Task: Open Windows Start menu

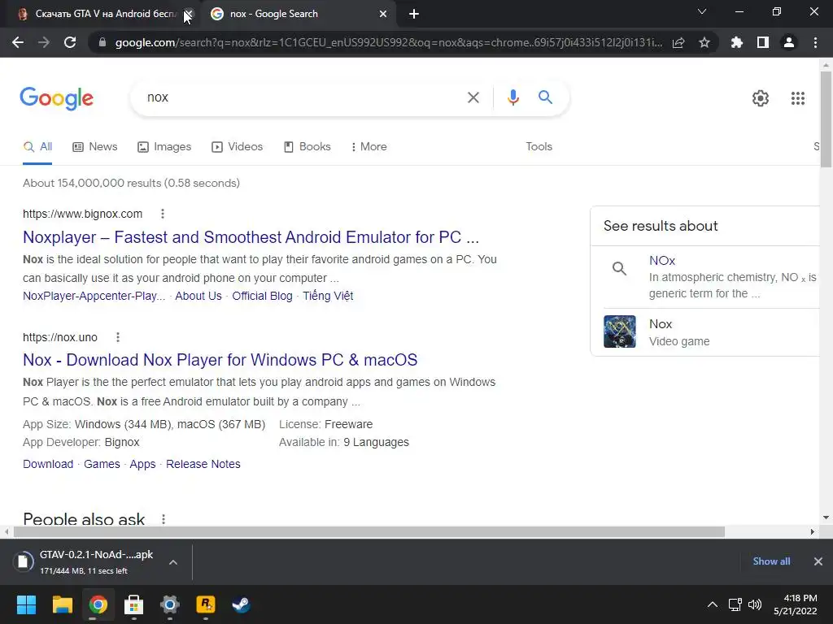Action: (x=26, y=604)
